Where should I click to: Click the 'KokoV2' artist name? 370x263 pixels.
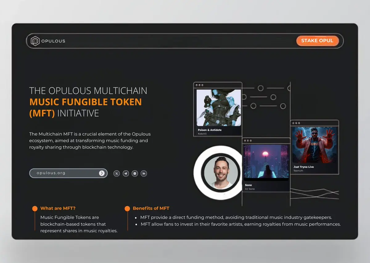point(202,134)
